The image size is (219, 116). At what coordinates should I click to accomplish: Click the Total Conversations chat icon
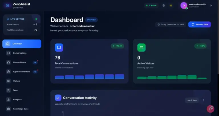tap(59, 48)
